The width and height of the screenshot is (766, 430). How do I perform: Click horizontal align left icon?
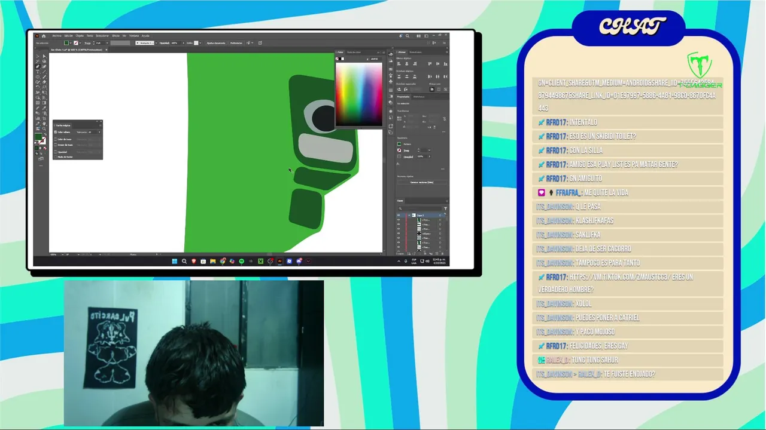[399, 64]
